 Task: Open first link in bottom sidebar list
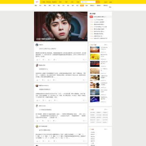pos(93,132)
